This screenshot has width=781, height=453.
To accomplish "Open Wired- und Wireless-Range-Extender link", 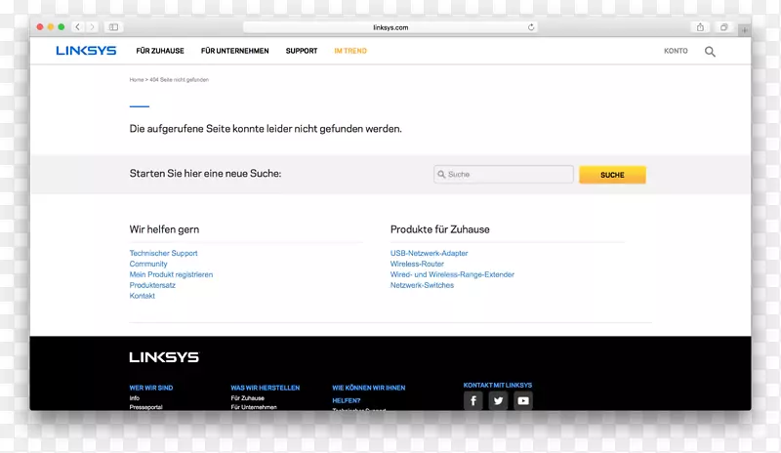I will [452, 274].
